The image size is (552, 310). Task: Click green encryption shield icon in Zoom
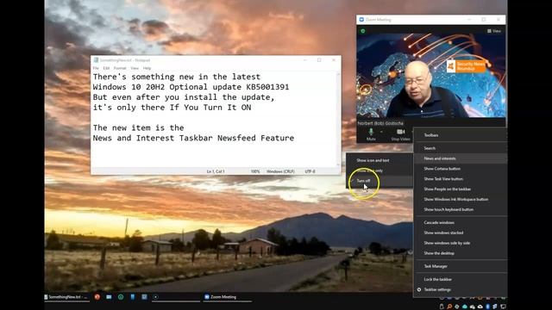click(362, 31)
